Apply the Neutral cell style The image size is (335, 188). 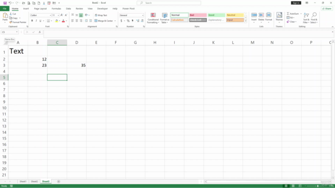(235, 15)
